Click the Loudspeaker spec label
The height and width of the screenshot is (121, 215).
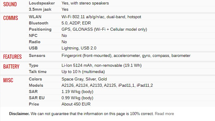tap(42, 3)
